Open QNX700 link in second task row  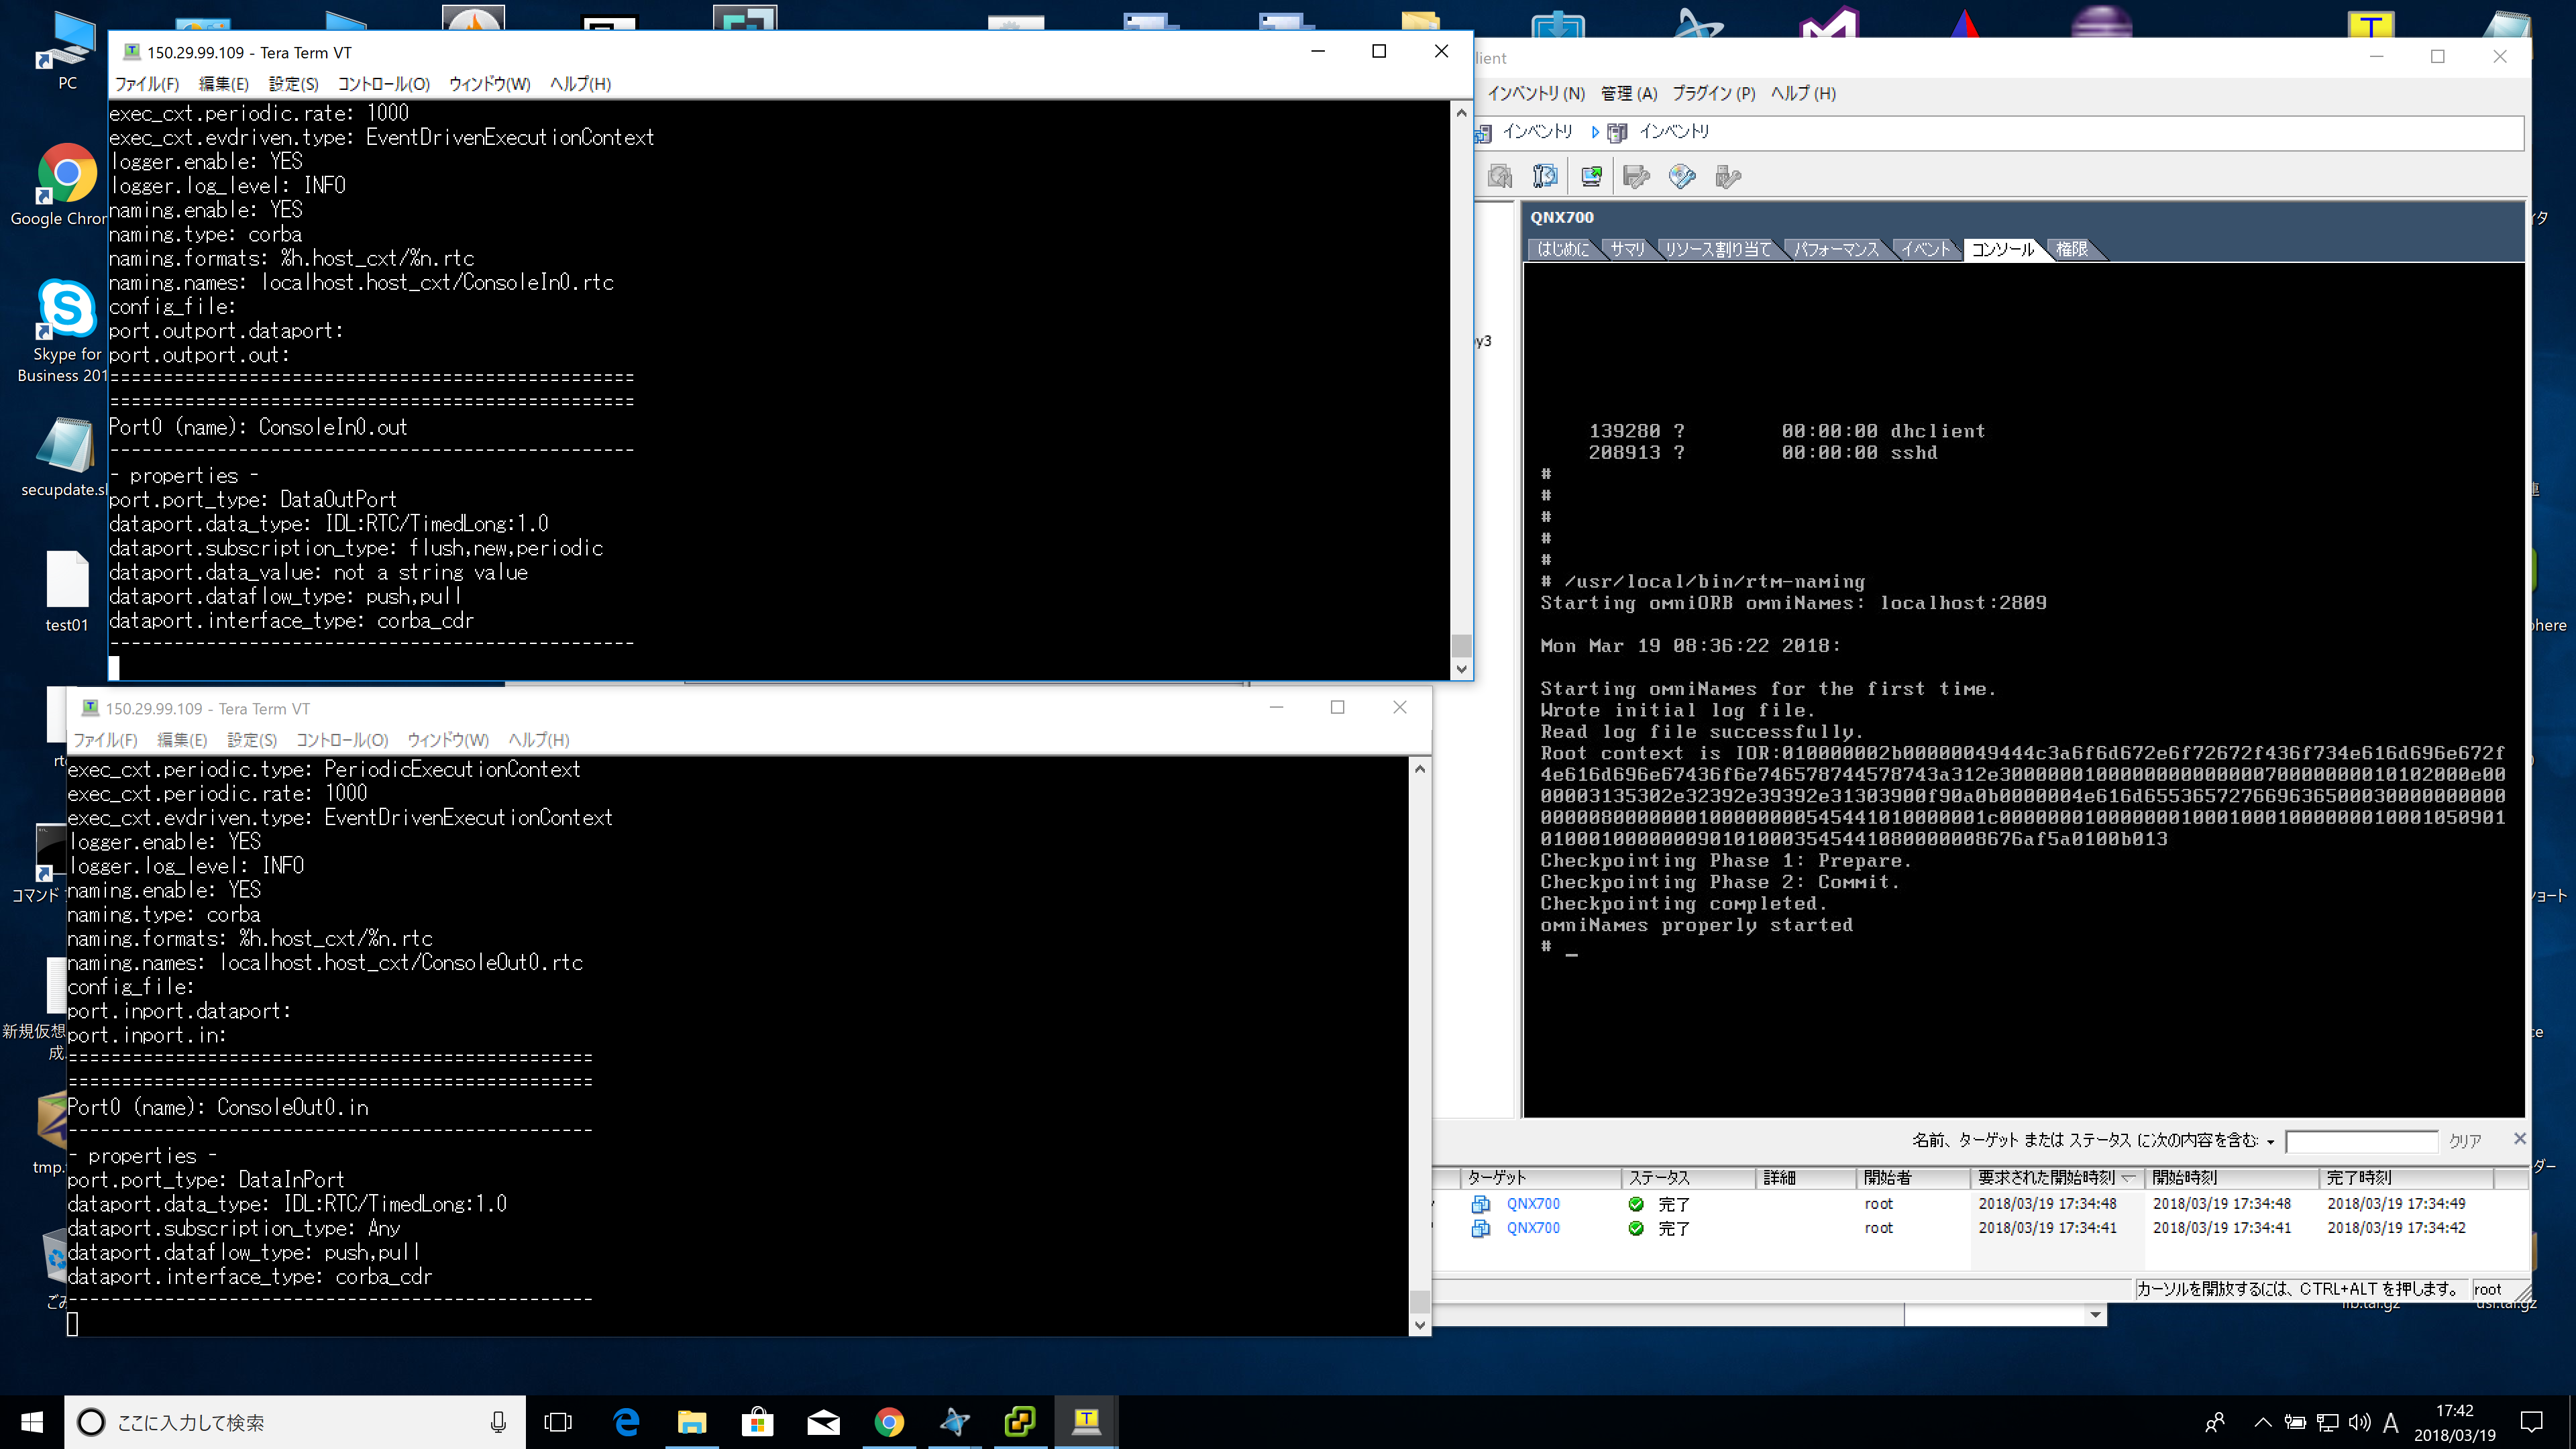point(1533,1228)
